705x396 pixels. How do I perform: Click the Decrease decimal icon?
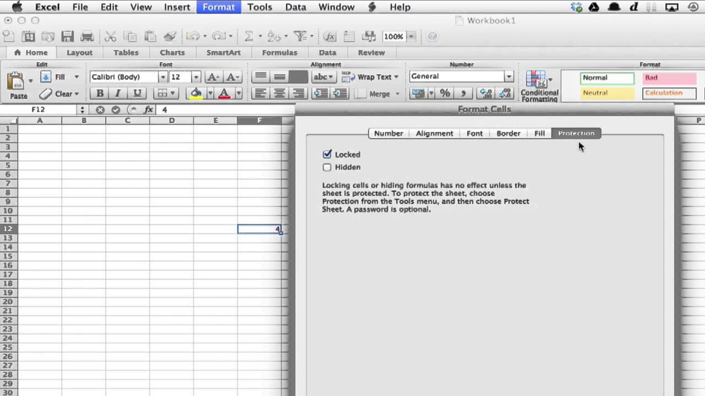coord(505,94)
